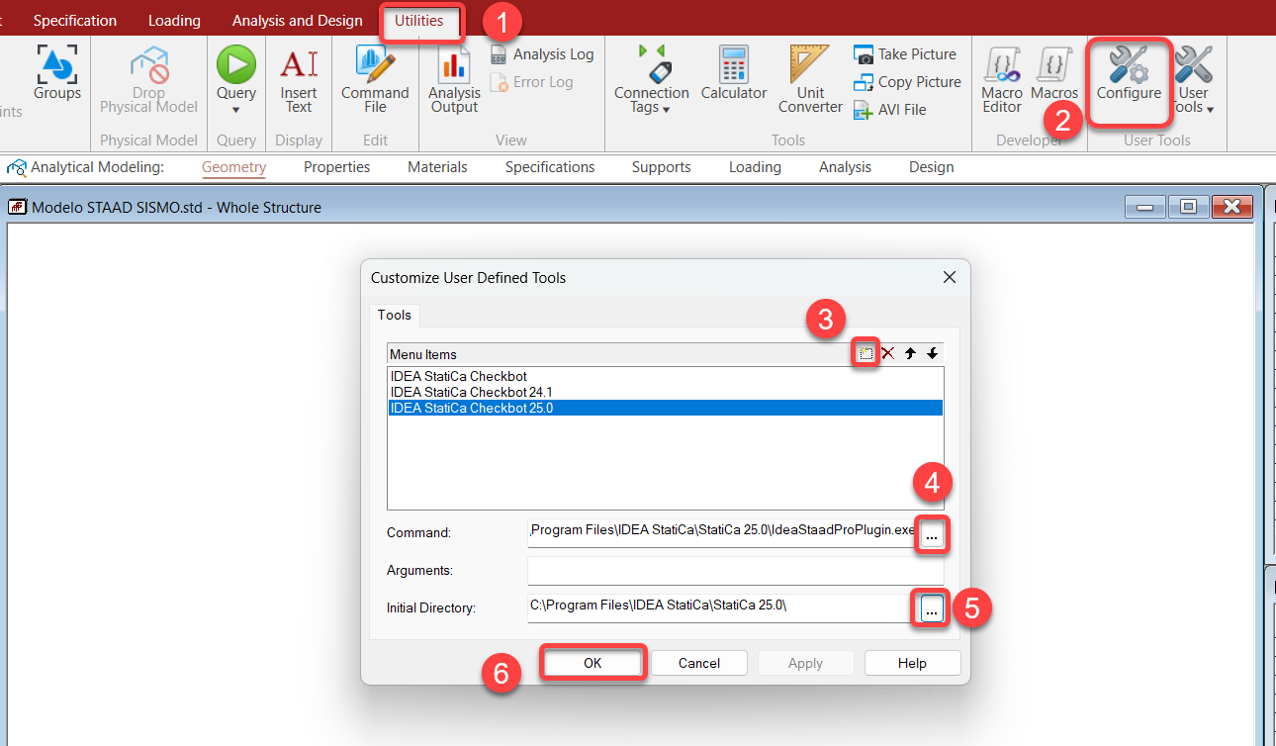
Task: Open the Analysis and Design tab
Action: pos(297,21)
